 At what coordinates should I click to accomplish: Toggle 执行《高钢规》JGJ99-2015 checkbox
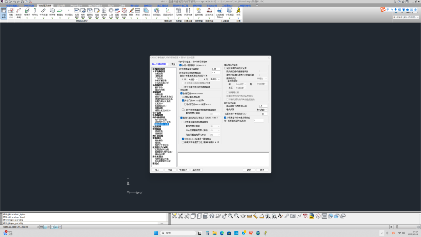[x=180, y=65]
